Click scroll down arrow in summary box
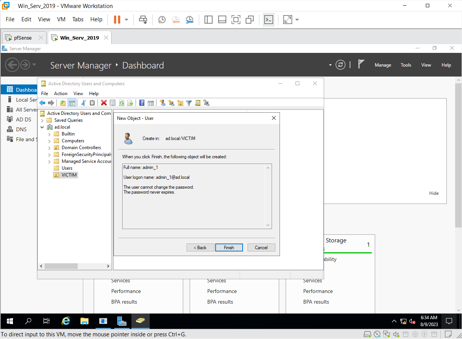The image size is (462, 339). click(x=269, y=225)
